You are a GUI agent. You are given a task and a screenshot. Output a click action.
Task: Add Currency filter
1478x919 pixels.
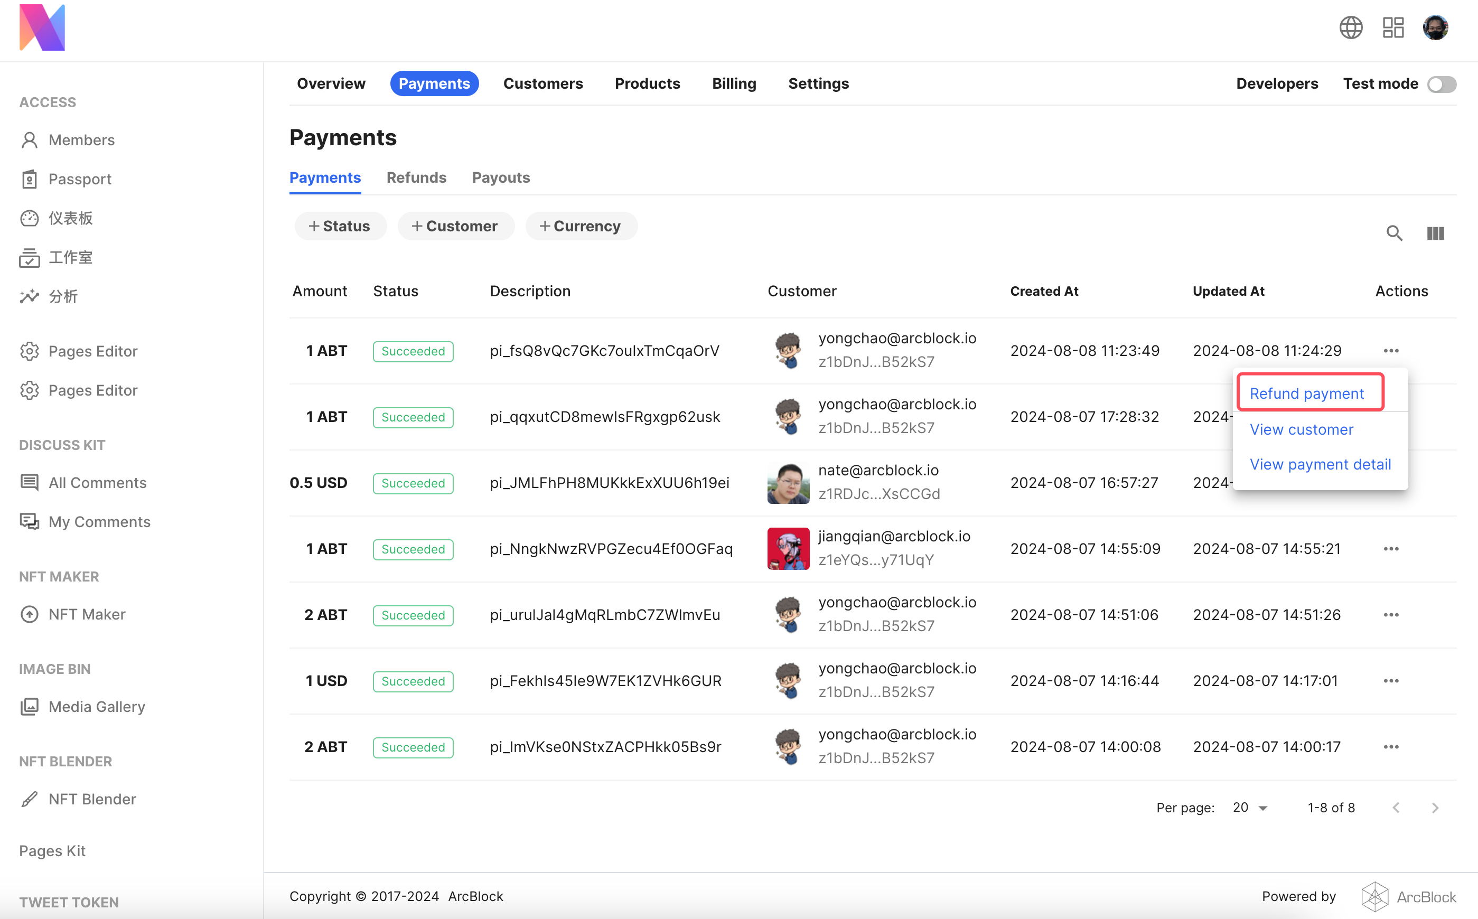[x=581, y=226]
